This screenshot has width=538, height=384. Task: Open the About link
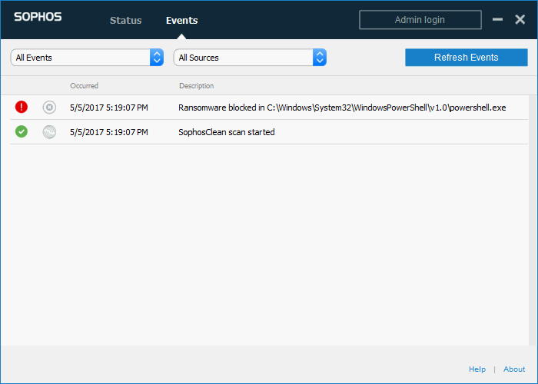(514, 369)
